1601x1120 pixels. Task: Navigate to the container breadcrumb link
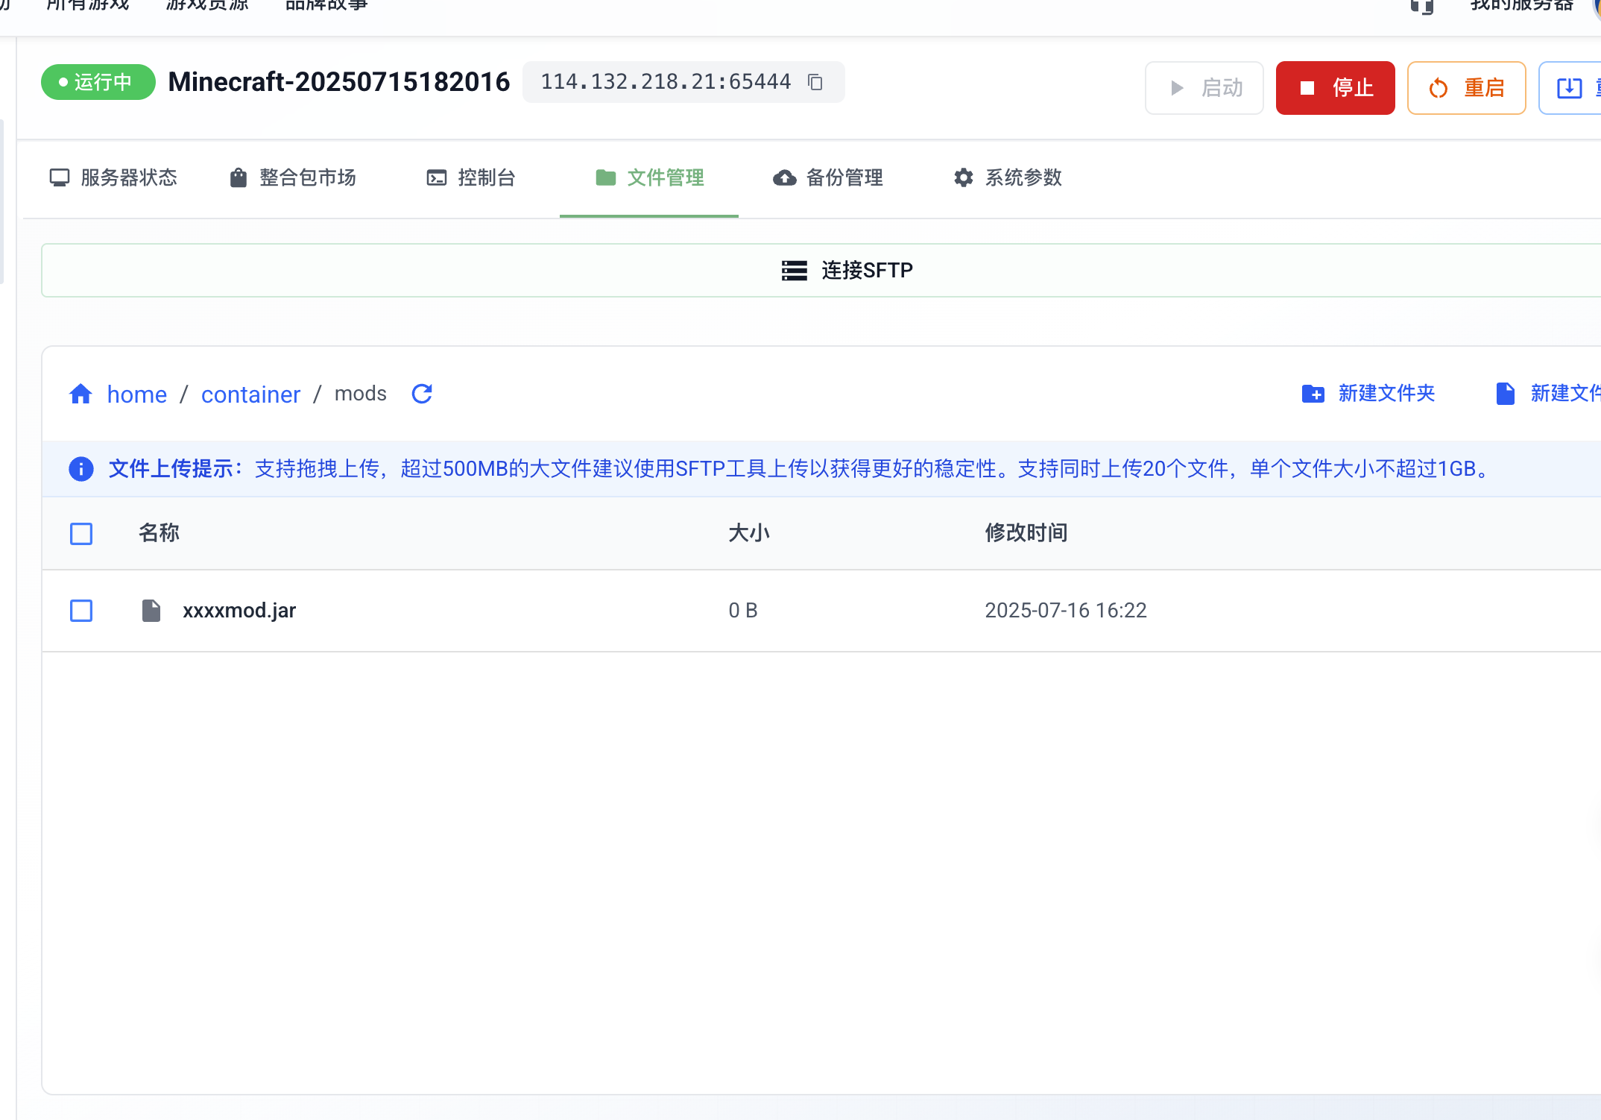[x=250, y=394]
